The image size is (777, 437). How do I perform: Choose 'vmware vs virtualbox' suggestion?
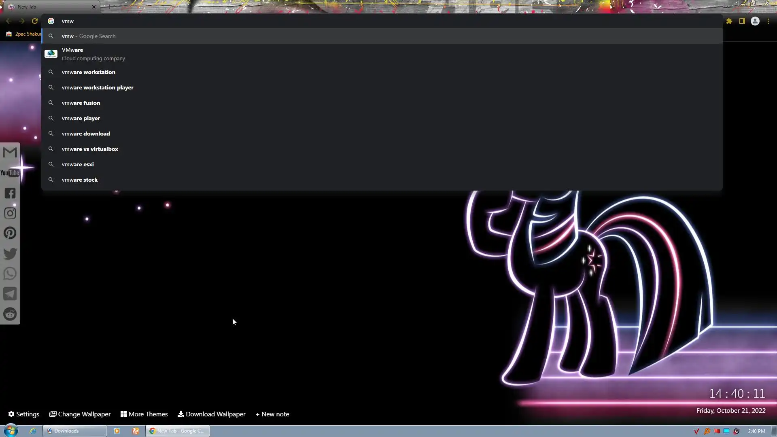click(90, 149)
